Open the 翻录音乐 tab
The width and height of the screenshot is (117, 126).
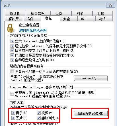pos(38,14)
